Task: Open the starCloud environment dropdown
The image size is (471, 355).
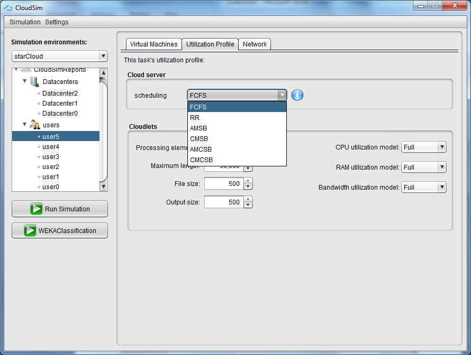Action: click(x=103, y=56)
